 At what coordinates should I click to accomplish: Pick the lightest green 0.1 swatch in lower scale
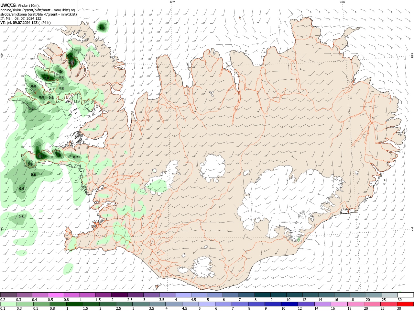pyautogui.click(x=8, y=304)
